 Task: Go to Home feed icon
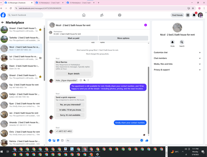84,15
